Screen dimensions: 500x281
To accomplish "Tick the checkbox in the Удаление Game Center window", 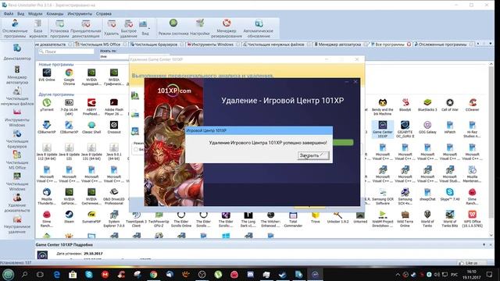I will [136, 149].
